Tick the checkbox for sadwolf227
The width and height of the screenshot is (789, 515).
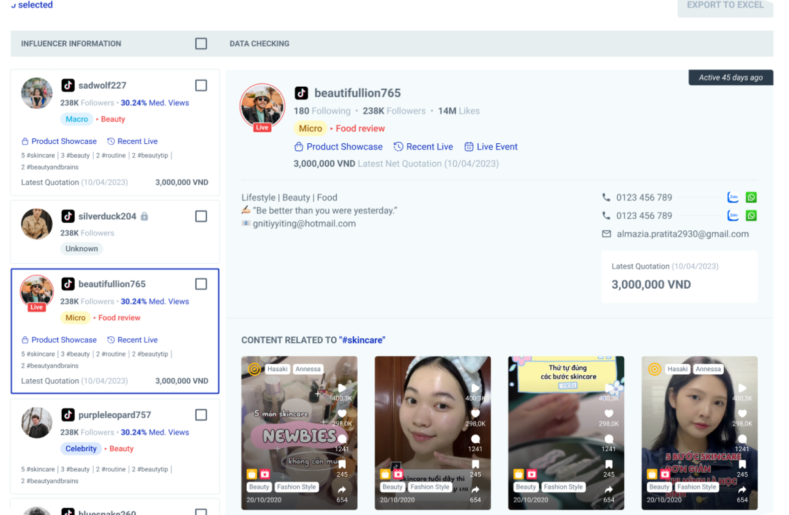pos(201,86)
